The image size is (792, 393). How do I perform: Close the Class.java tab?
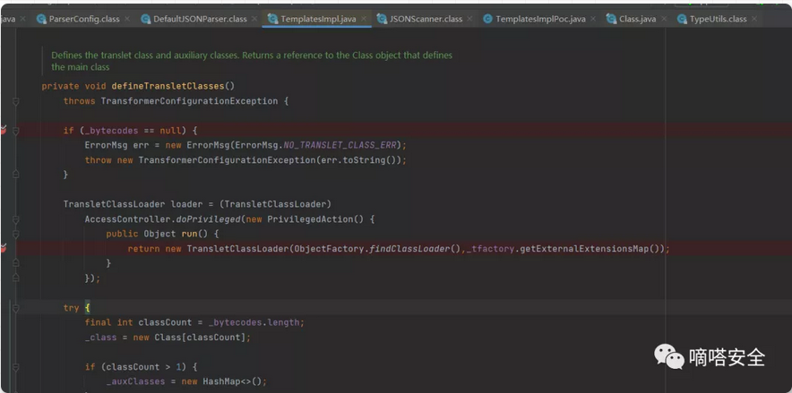point(664,19)
